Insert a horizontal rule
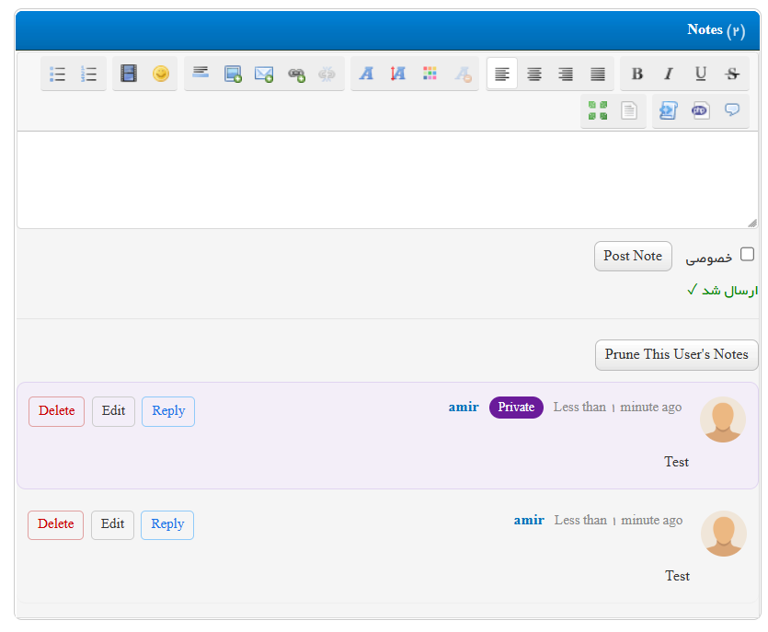768x632 pixels. (x=201, y=73)
